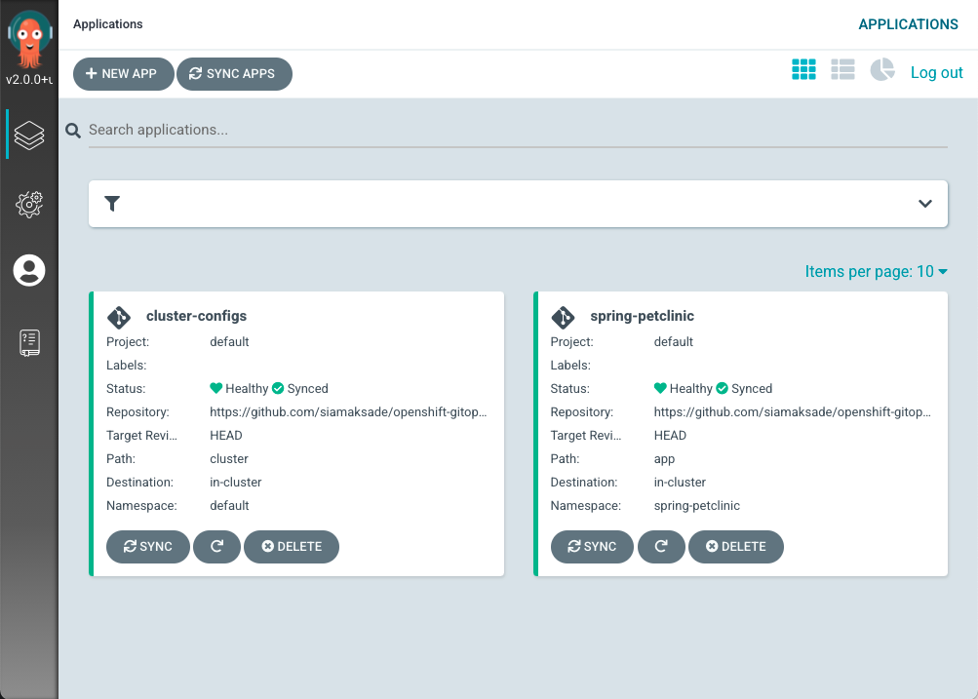Open the Applications layers icon in sidebar
978x699 pixels.
(29, 135)
